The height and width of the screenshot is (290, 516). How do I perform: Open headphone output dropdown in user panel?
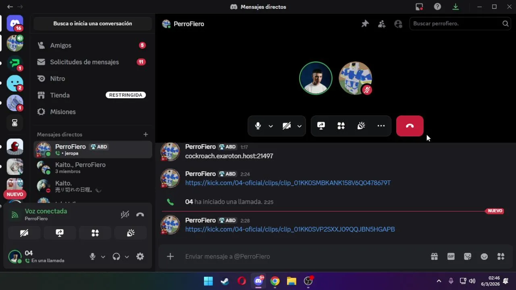[127, 257]
